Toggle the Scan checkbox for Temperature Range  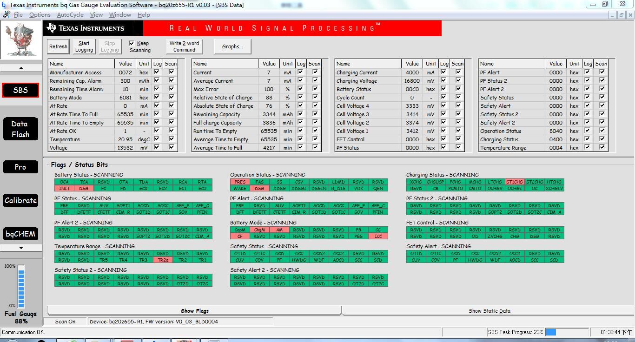tap(602, 147)
